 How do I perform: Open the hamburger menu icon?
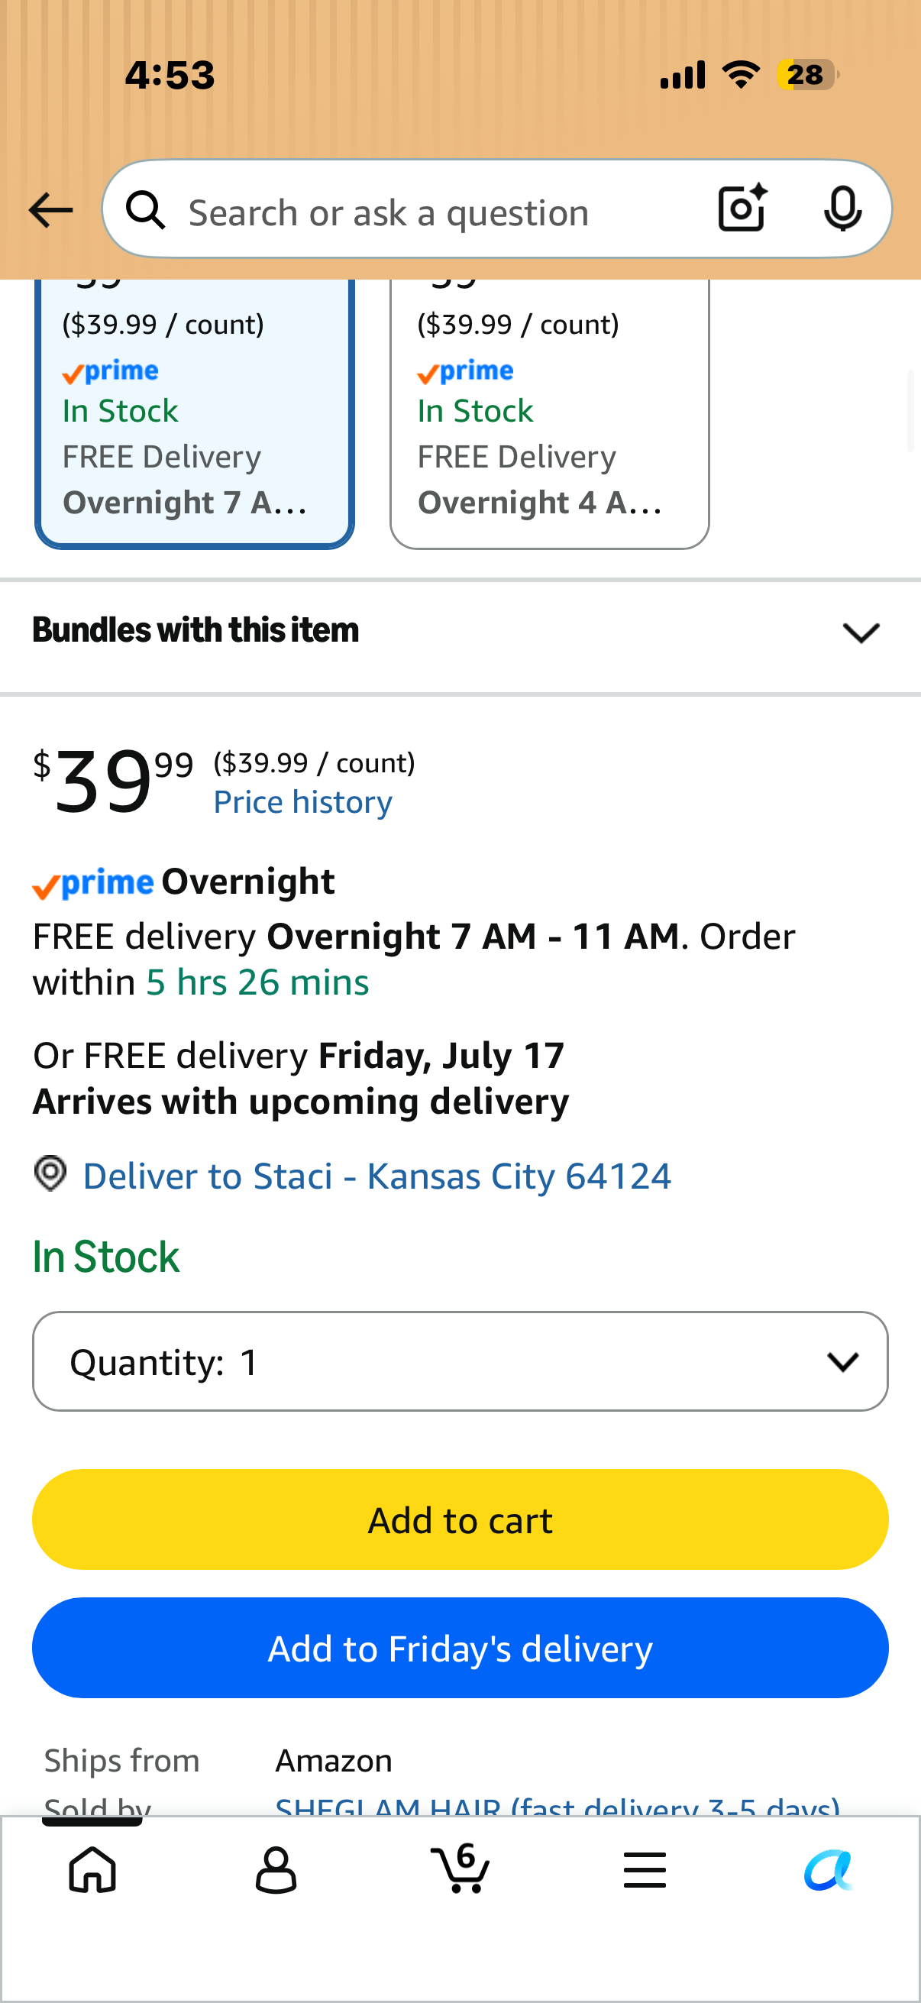645,1870
